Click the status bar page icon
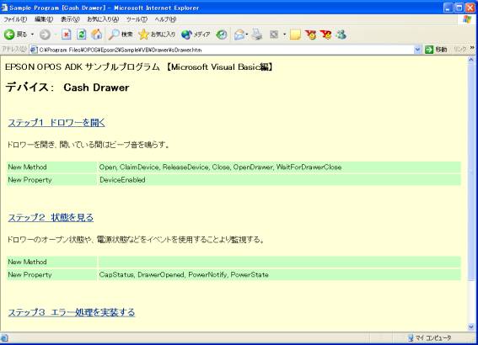 pyautogui.click(x=4, y=338)
